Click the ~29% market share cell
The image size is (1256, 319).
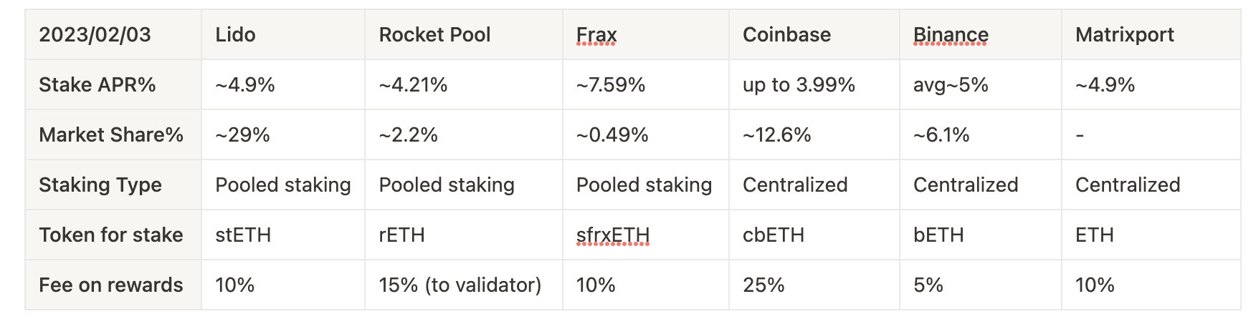(x=283, y=134)
